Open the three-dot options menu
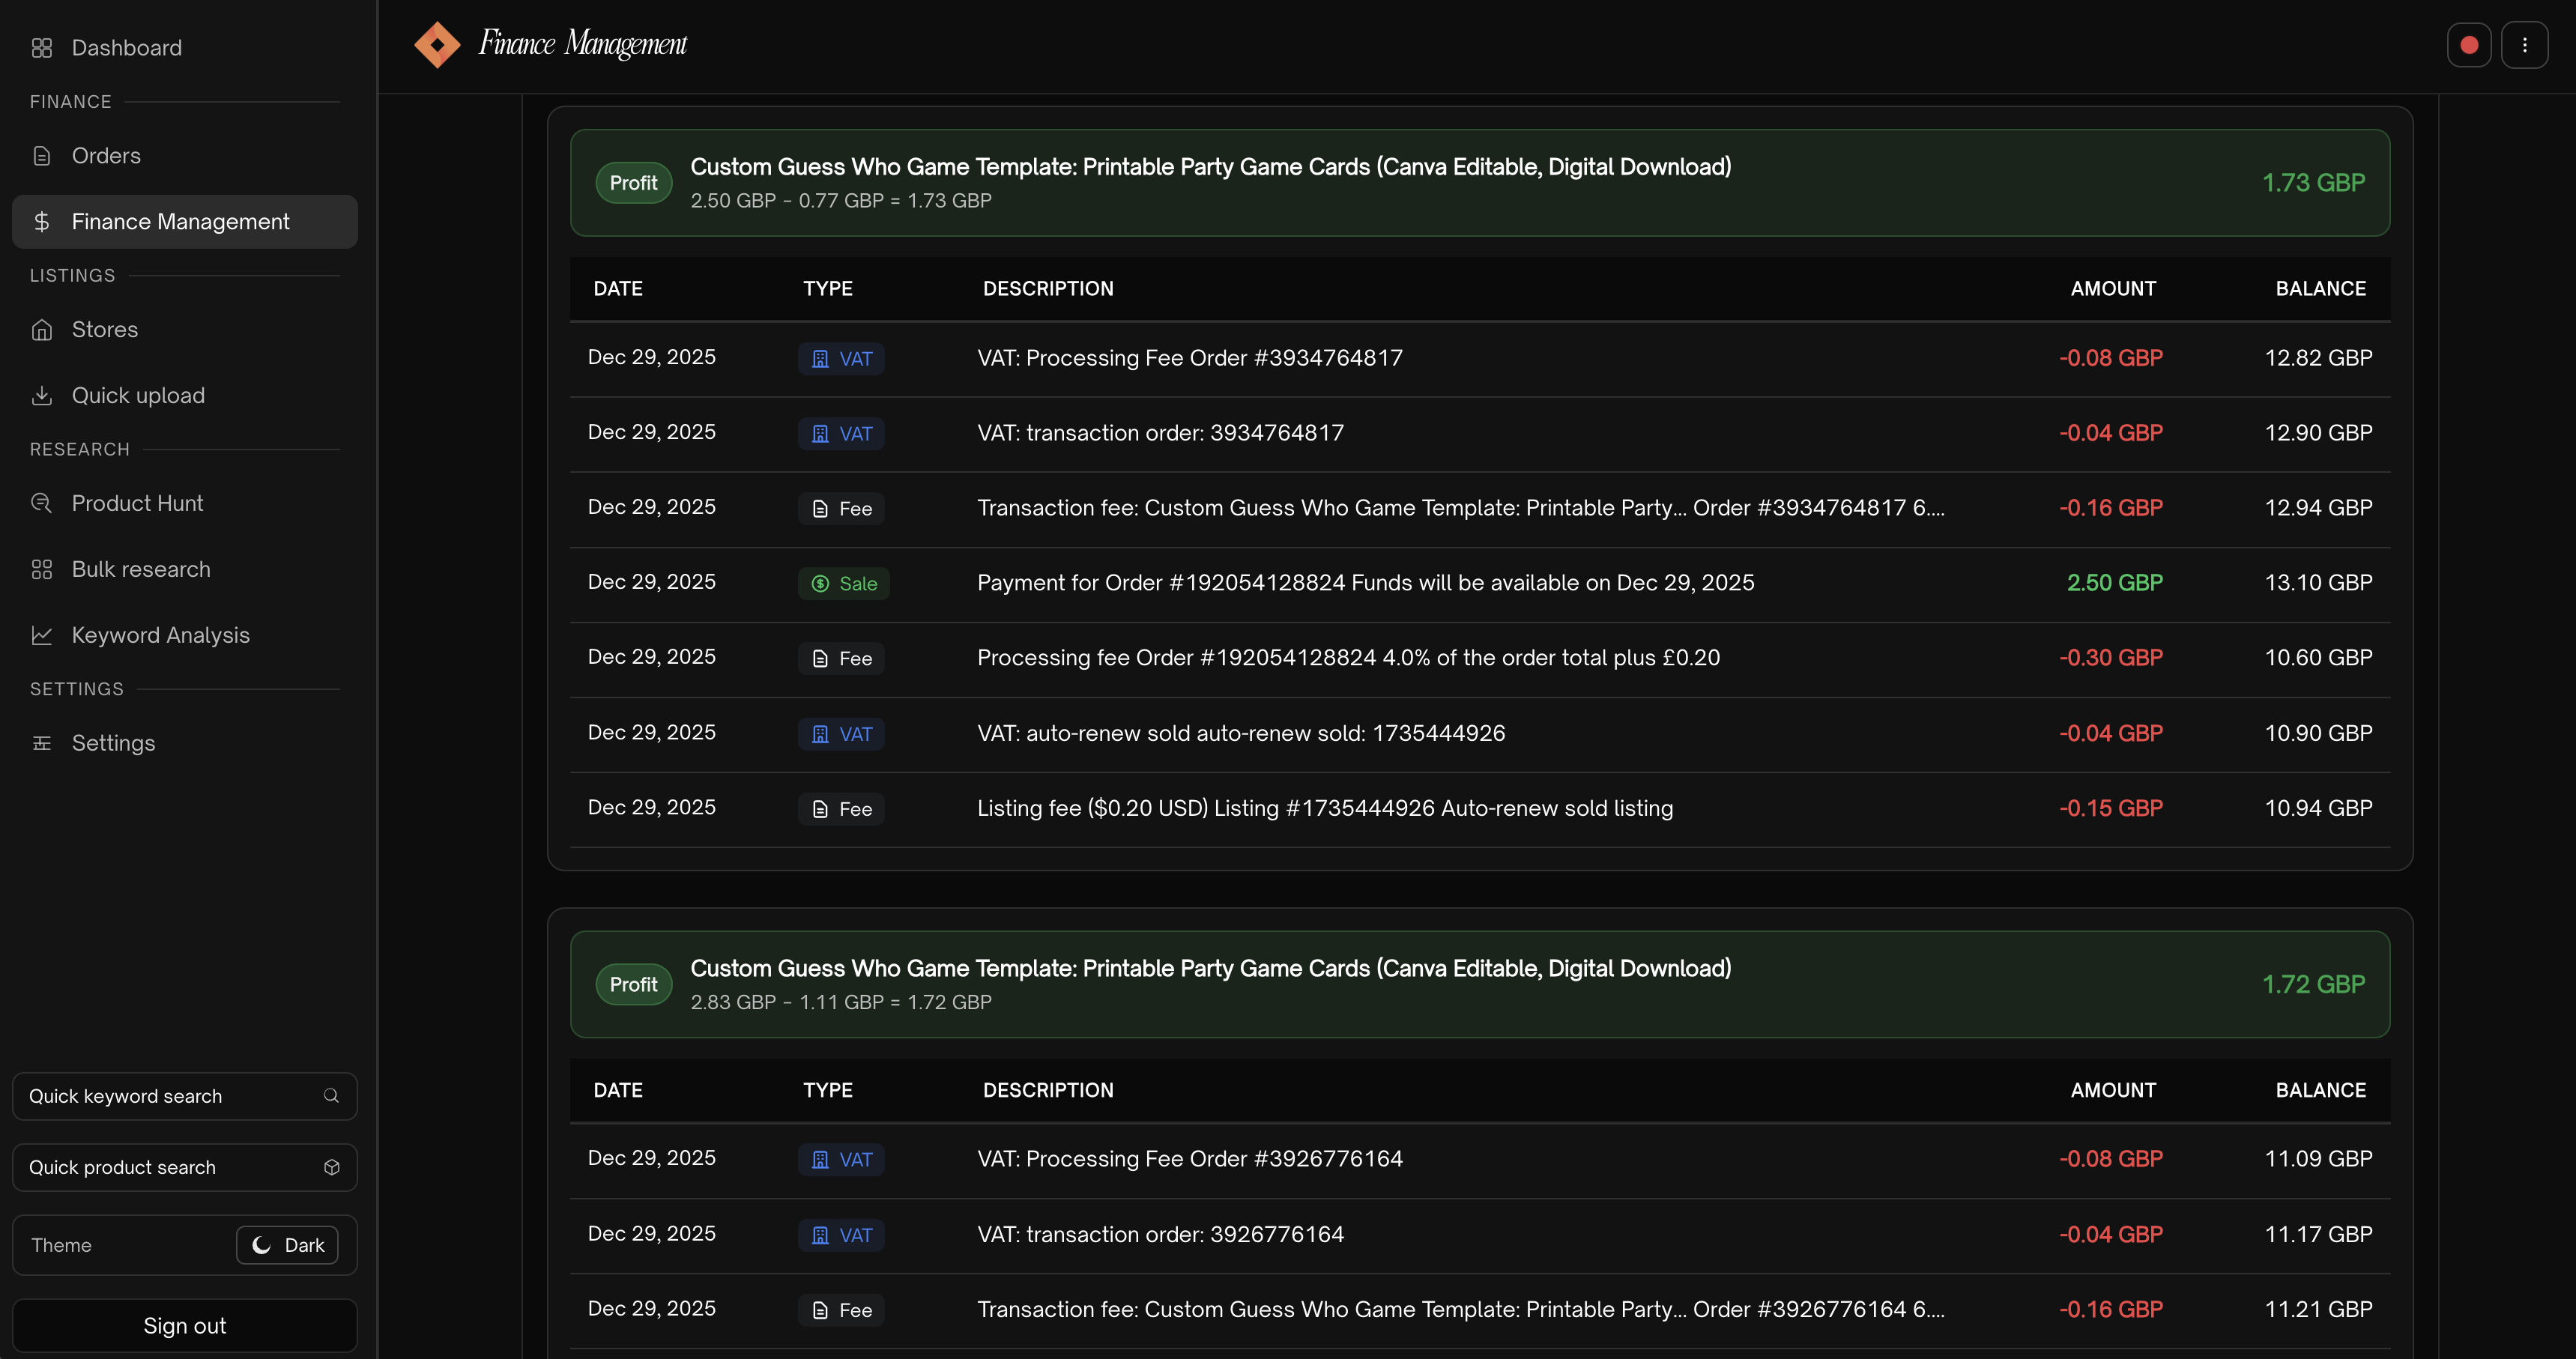Screen dimensions: 2576x1359 pyautogui.click(x=2524, y=45)
